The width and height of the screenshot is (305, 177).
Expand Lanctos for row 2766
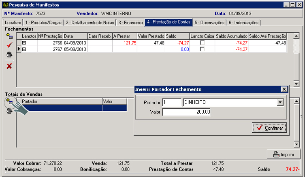(24, 43)
